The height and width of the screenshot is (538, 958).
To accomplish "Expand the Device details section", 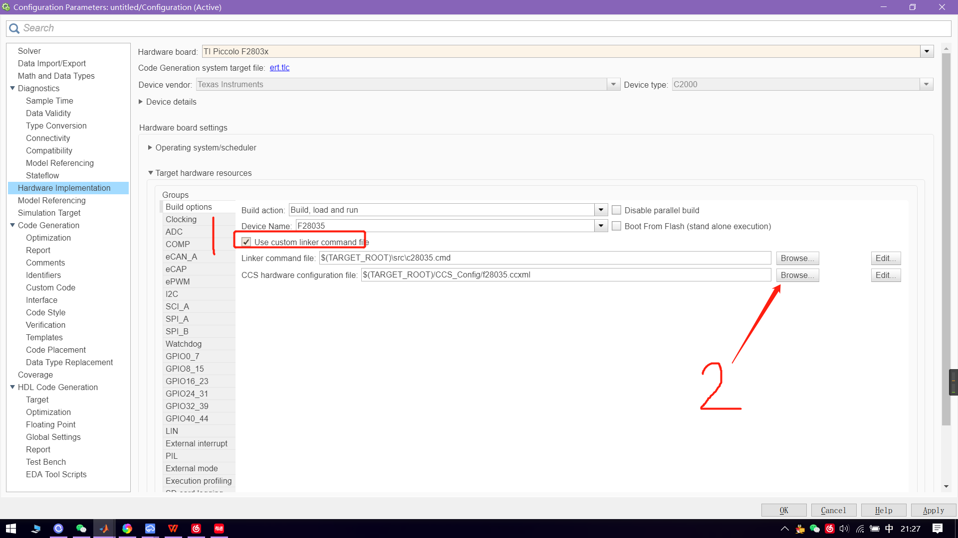I will 141,102.
